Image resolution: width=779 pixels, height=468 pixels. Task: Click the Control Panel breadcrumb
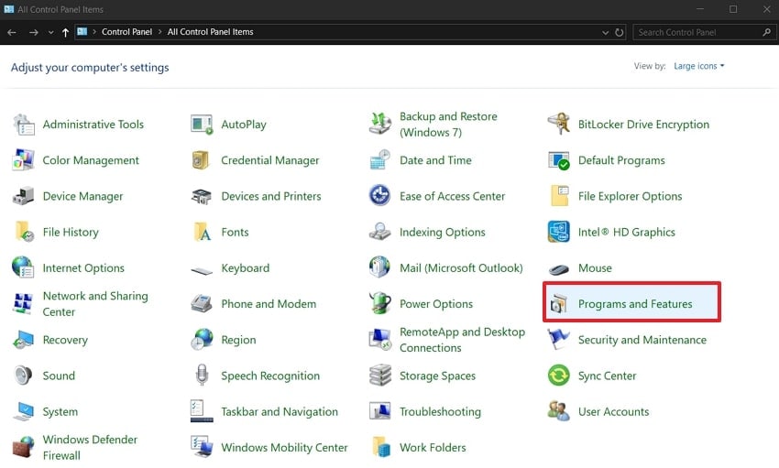(127, 32)
